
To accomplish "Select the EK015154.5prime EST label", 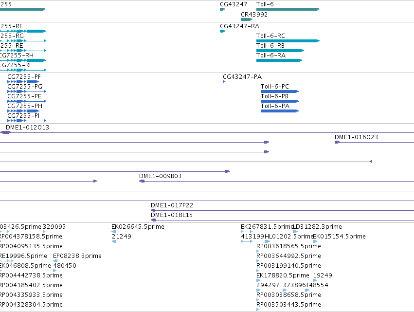I will pyautogui.click(x=339, y=237).
